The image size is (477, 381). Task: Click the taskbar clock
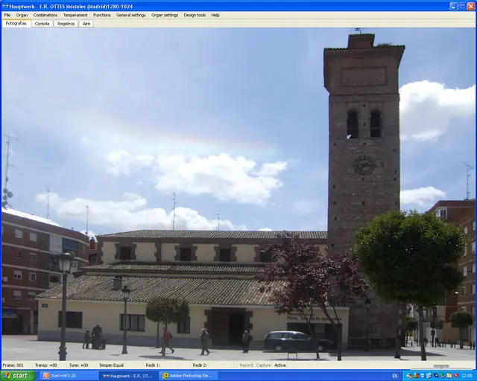(x=466, y=376)
